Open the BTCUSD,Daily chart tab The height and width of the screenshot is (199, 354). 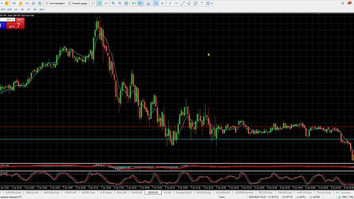[x=265, y=193]
